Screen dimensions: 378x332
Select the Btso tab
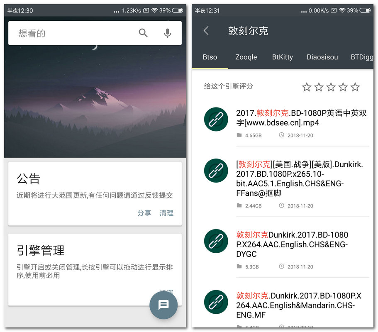pyautogui.click(x=210, y=57)
